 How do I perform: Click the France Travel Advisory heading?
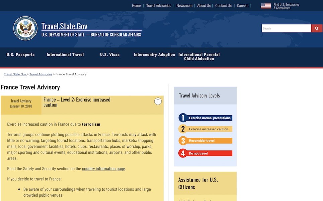point(30,87)
